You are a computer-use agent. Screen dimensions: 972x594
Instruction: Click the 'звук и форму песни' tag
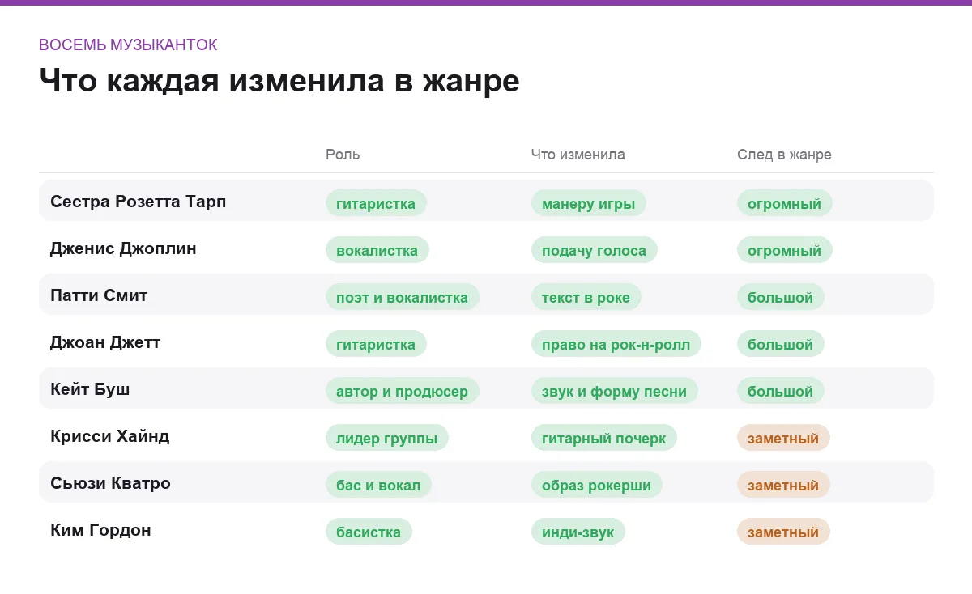[x=615, y=391]
